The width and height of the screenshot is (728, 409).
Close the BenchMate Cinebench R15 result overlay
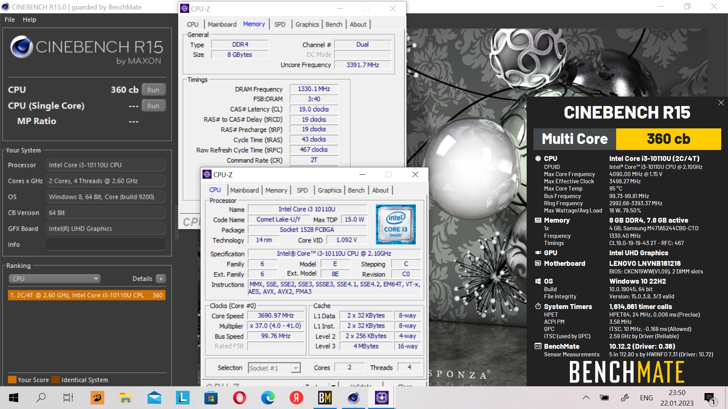pos(721,103)
